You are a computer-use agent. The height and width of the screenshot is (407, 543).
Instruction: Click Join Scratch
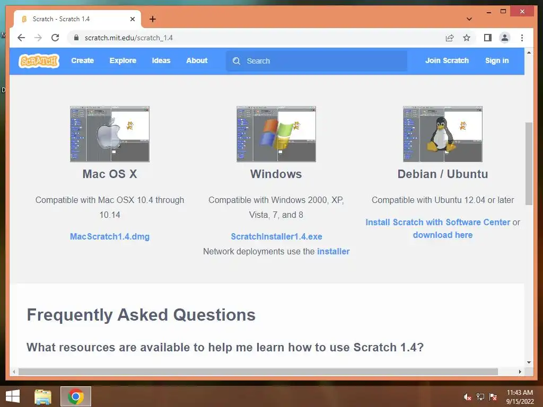[x=446, y=60]
